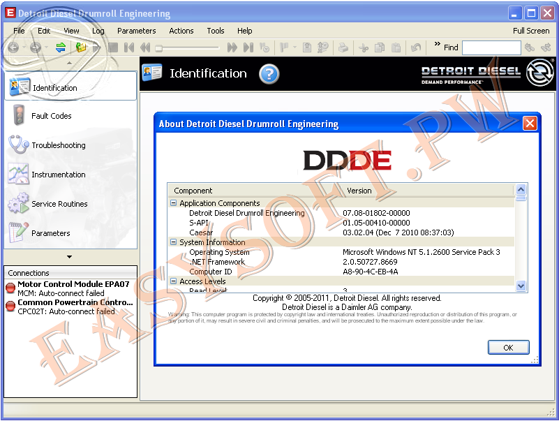Select Identification in the sidebar
Viewport: 559px width, 421px height.
coord(70,87)
